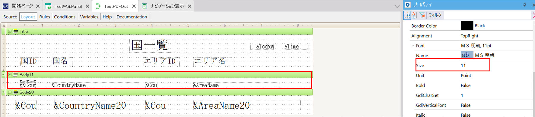Viewport: 535px width, 117px height.
Task: Click the black Border Color swatch
Action: click(467, 25)
